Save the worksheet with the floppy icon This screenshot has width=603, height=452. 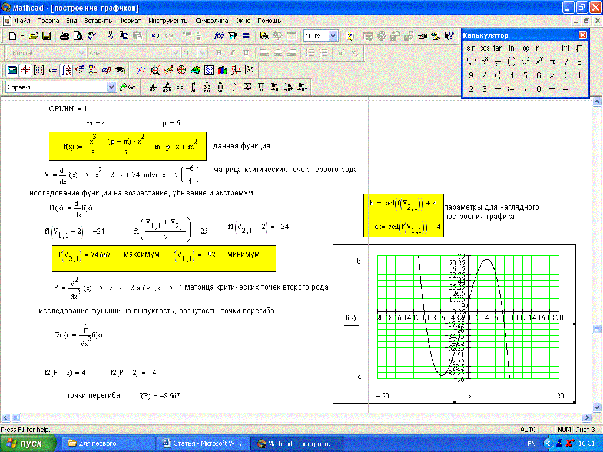click(47, 36)
